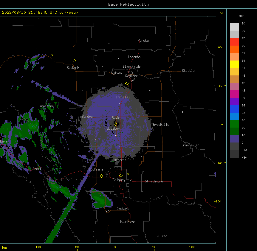
Task: Click the km unit label at the bottom left
Action: coord(4,247)
